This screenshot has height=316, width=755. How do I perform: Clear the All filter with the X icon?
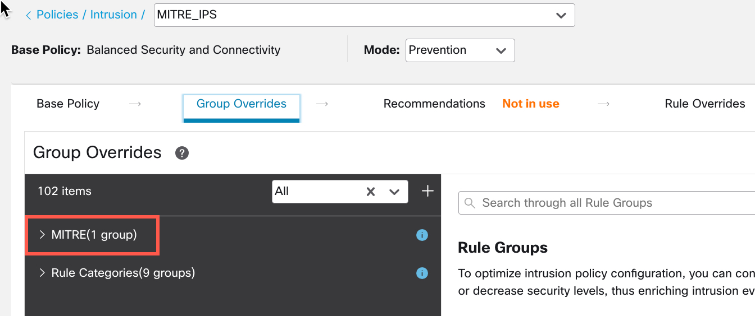(x=371, y=192)
